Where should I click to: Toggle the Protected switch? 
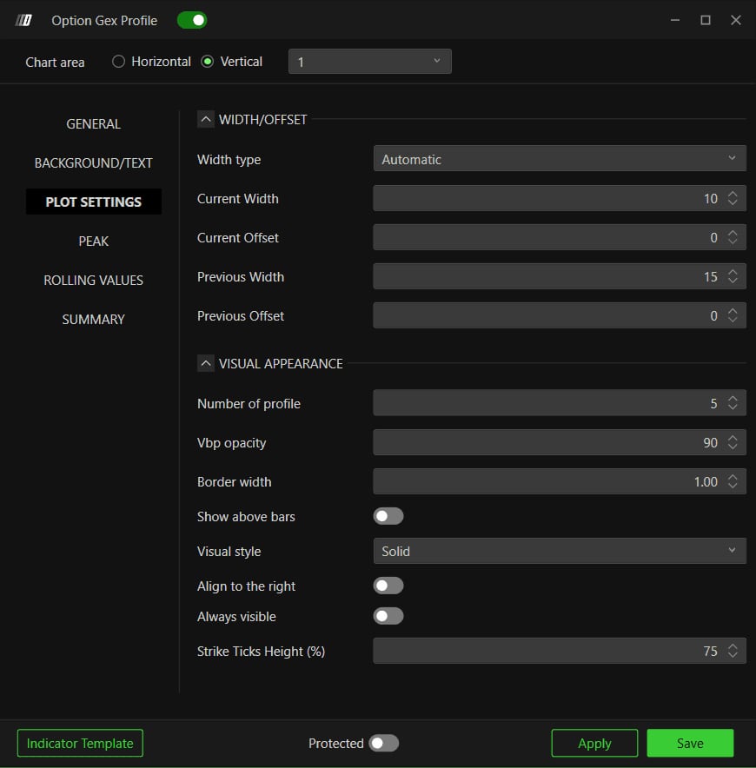(x=384, y=743)
